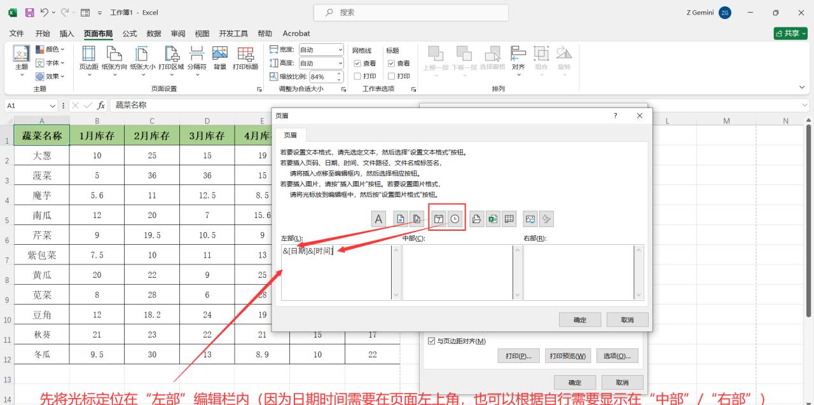The width and height of the screenshot is (814, 405).
Task: Click 打印(P)... button in Page Setup
Action: pos(519,356)
